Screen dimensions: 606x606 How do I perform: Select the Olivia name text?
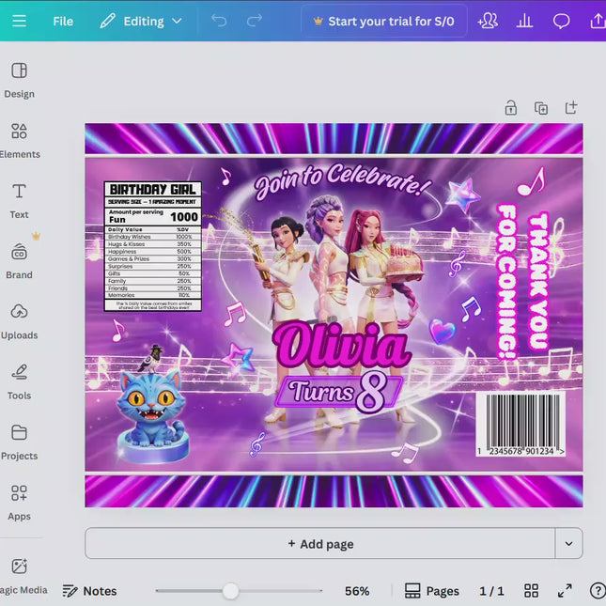342,345
